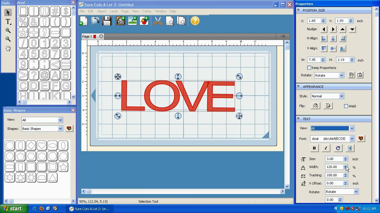This screenshot has height=213, width=380.
Task: Collapse the APPEARANCE section
Action: click(298, 87)
